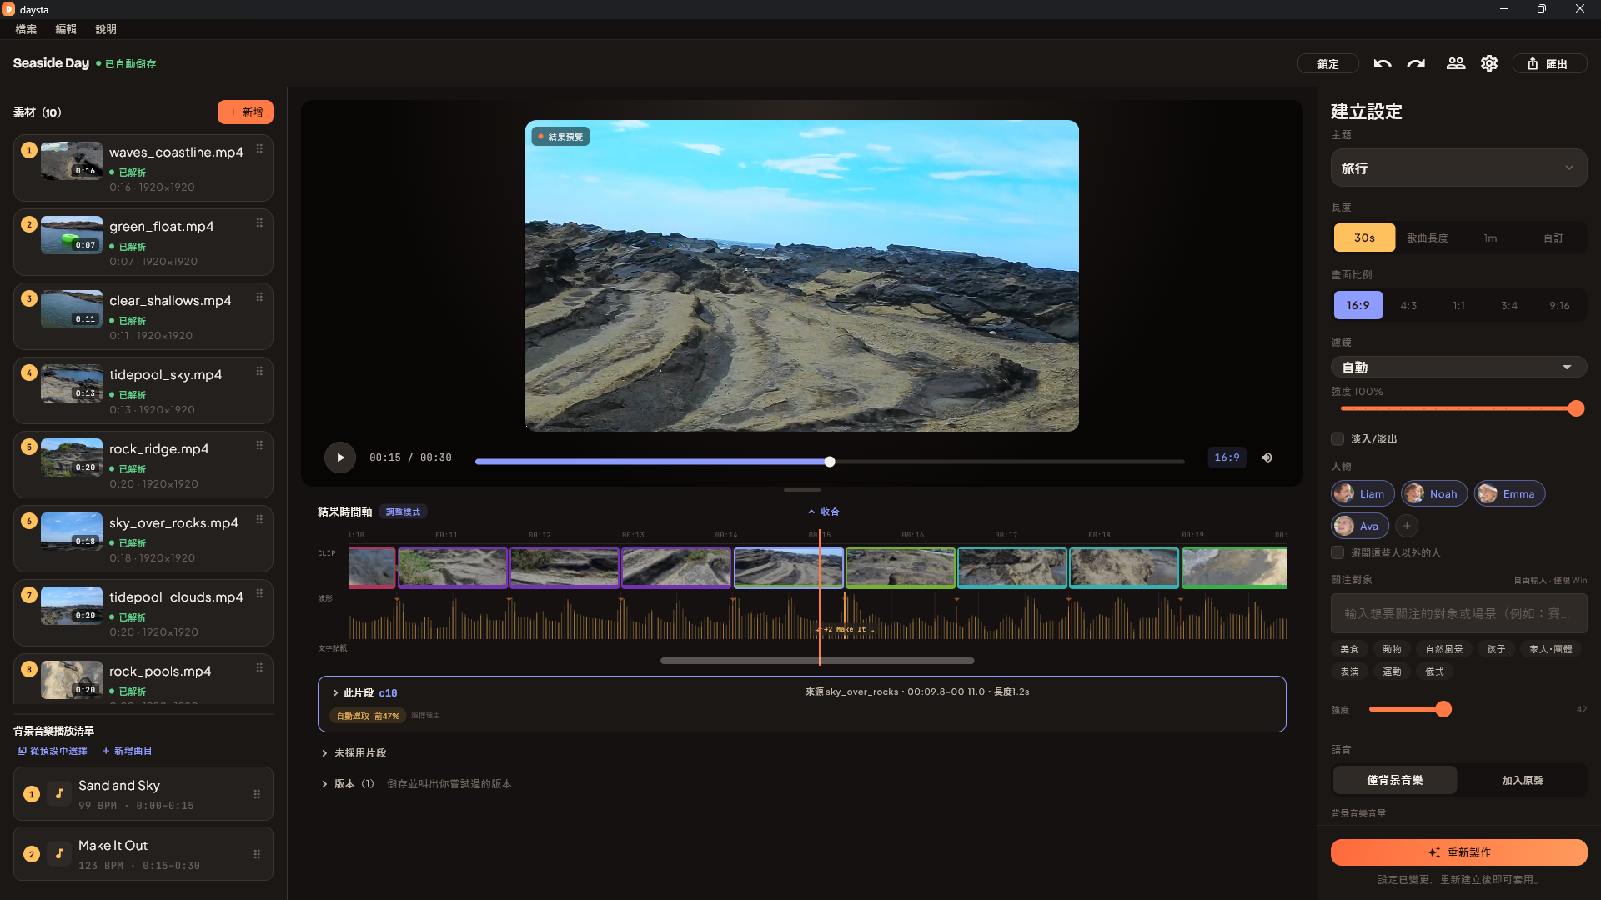Click the 重新製作 regenerate button
The width and height of the screenshot is (1601, 900).
click(x=1458, y=852)
